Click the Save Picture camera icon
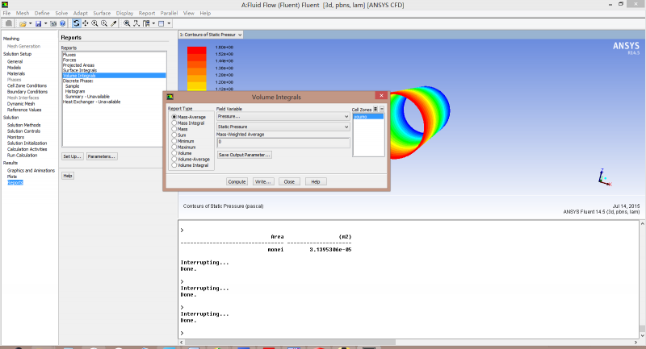The image size is (646, 349). (53, 24)
